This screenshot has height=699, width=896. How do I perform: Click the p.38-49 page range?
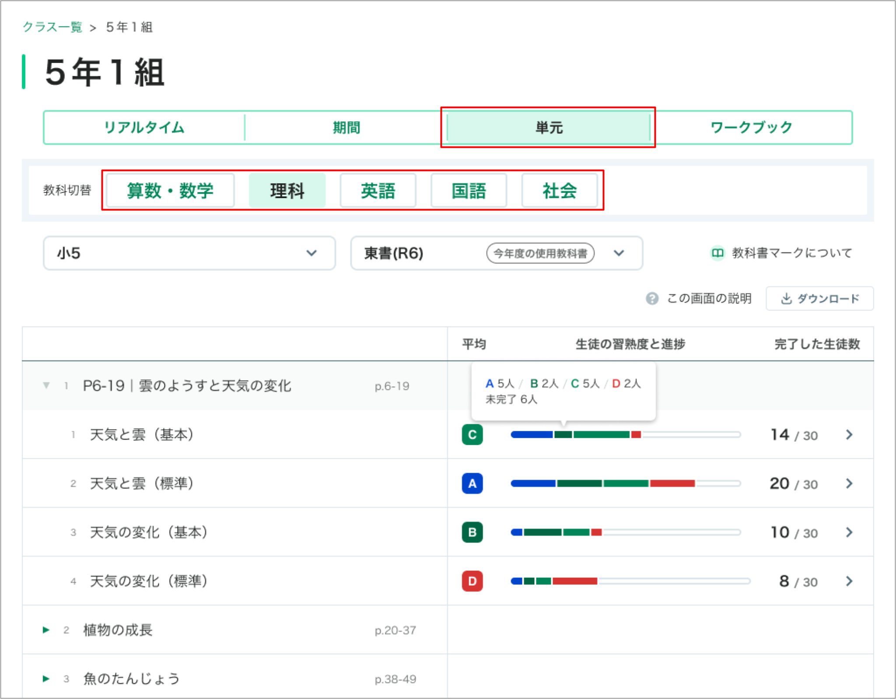tap(395, 679)
